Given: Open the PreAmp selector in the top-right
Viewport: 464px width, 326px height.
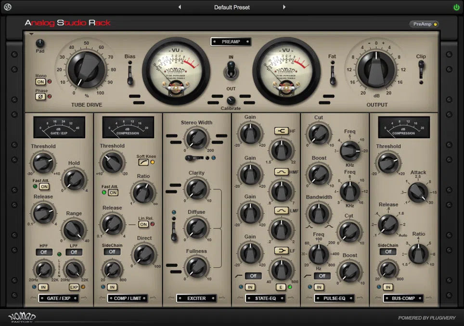Looking at the screenshot, I should tap(424, 24).
